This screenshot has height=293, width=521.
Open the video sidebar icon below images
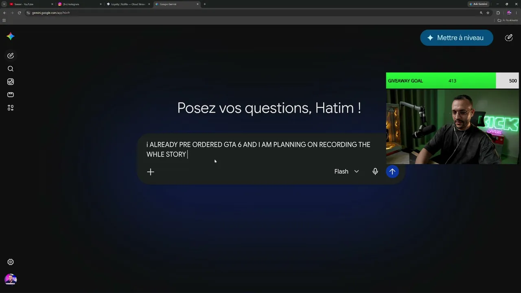(11, 95)
